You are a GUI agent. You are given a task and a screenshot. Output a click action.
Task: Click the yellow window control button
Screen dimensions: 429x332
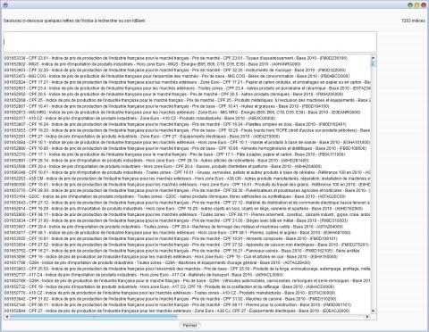pos(416,4)
